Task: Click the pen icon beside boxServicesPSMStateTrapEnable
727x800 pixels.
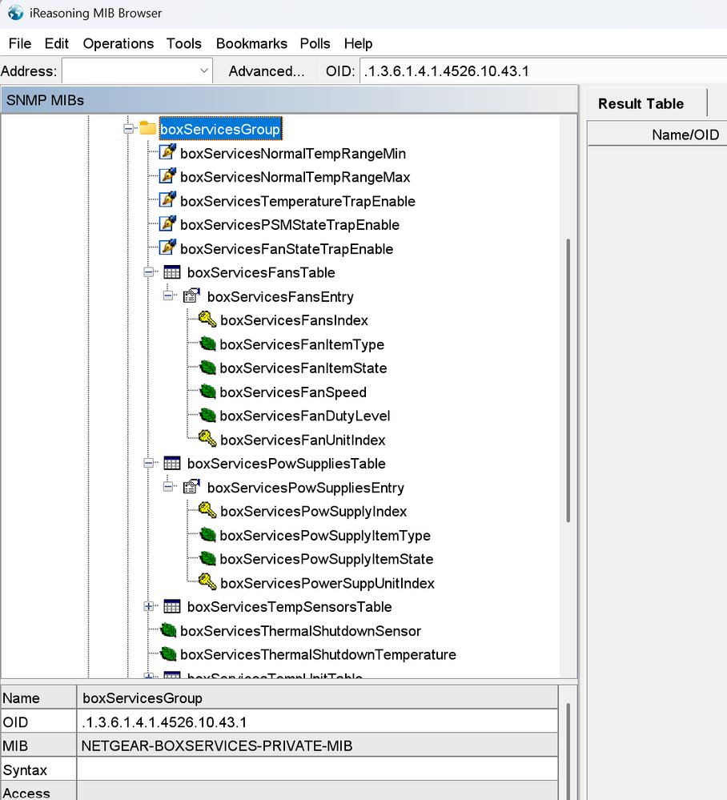Action: pyautogui.click(x=167, y=223)
